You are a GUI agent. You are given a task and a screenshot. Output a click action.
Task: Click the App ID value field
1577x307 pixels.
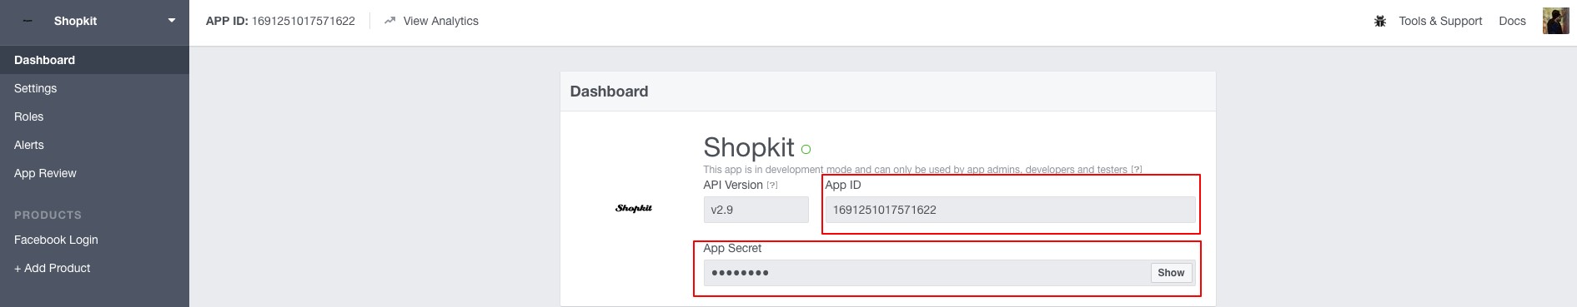coord(1010,210)
